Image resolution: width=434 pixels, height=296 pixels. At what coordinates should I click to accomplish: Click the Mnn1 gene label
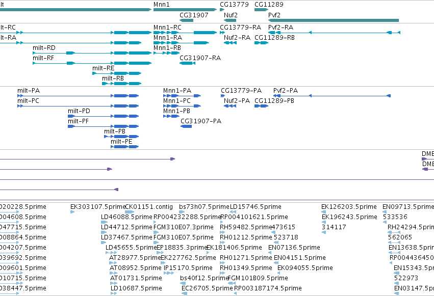pyautogui.click(x=161, y=5)
